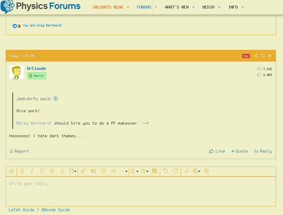Expand the Insights Blog dropdown arrow

click(x=128, y=7)
